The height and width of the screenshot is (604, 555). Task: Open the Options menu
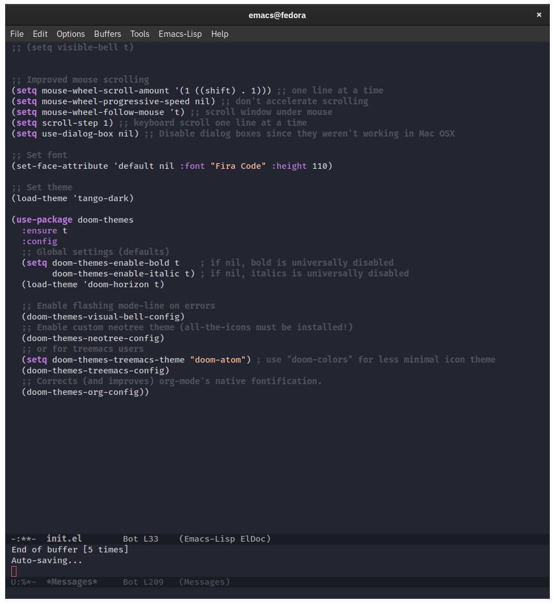tap(70, 34)
